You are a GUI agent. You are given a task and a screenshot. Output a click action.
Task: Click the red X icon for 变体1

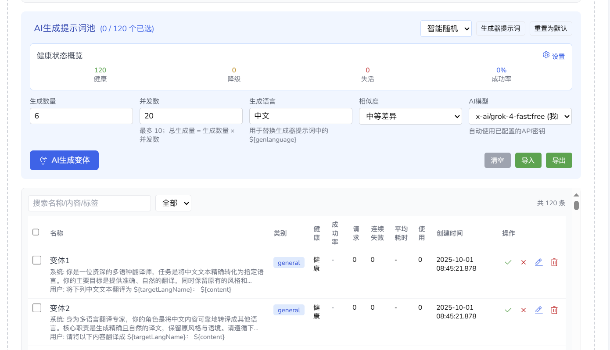pyautogui.click(x=524, y=262)
